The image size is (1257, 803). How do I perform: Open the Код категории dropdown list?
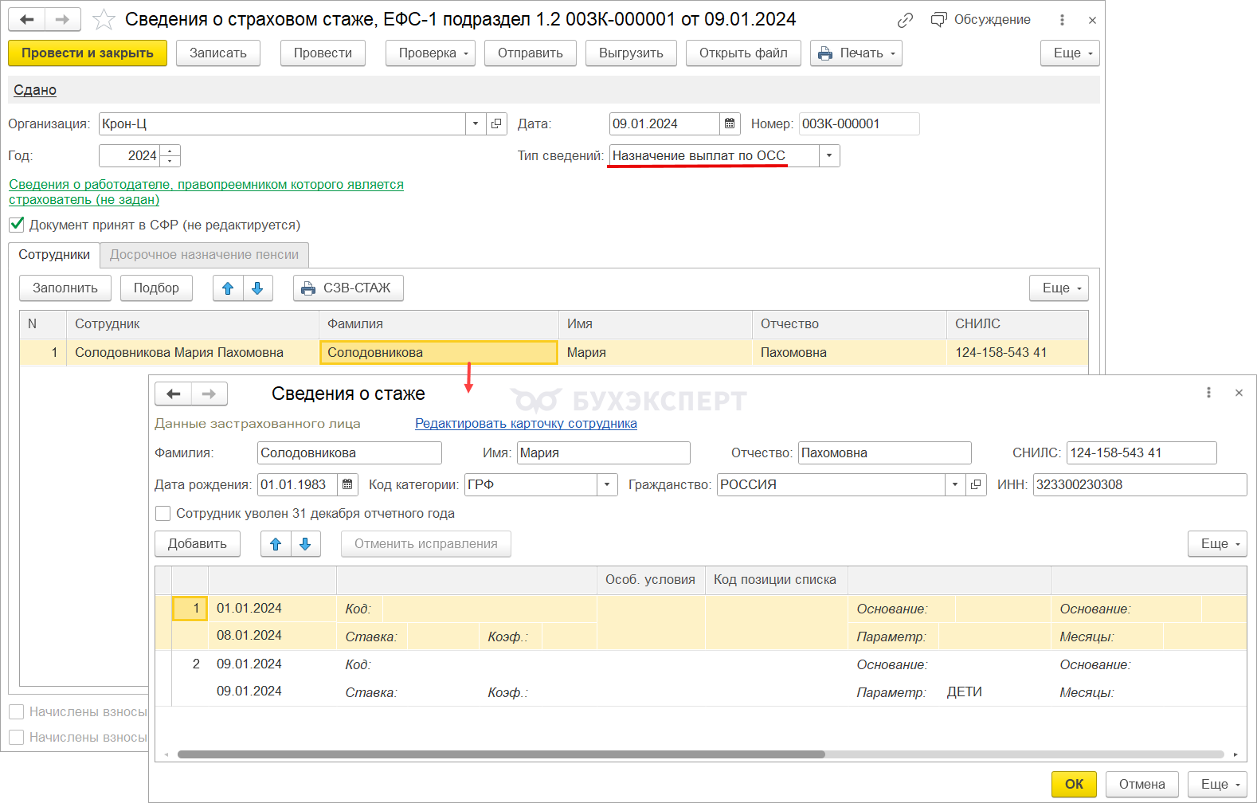(607, 484)
